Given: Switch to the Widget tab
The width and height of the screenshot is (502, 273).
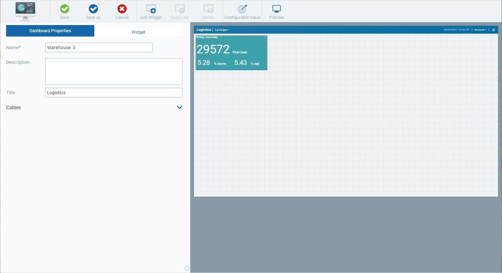Looking at the screenshot, I should click(138, 32).
